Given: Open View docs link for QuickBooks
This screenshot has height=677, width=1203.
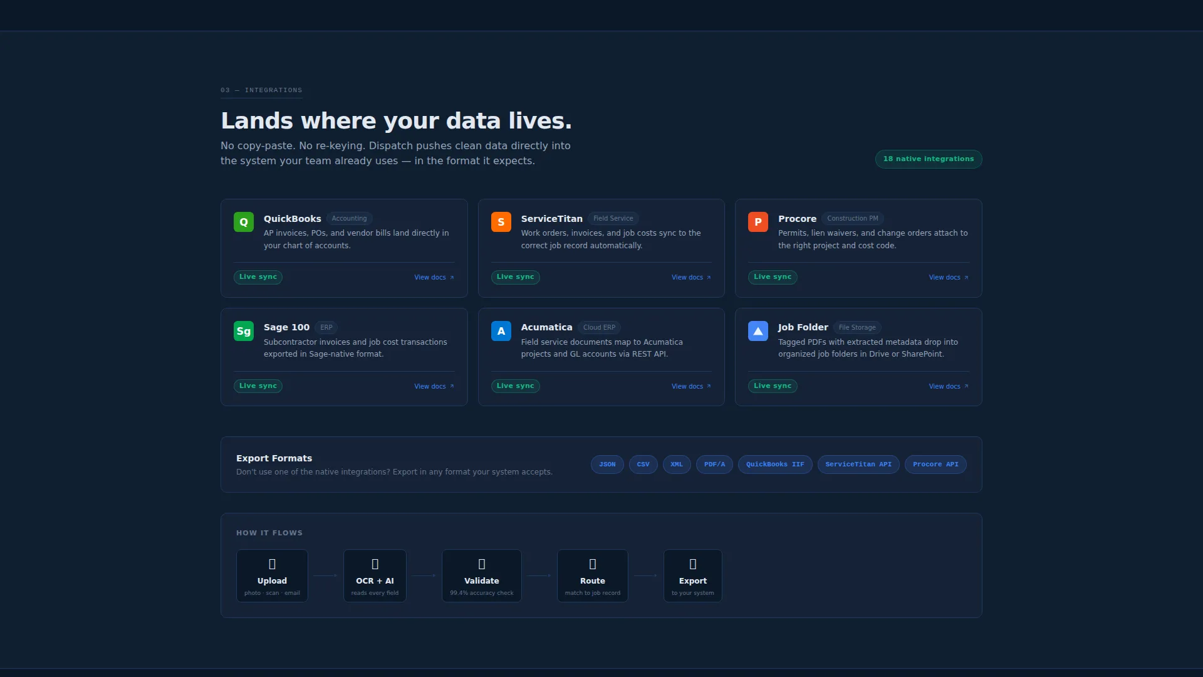Looking at the screenshot, I should (x=434, y=278).
